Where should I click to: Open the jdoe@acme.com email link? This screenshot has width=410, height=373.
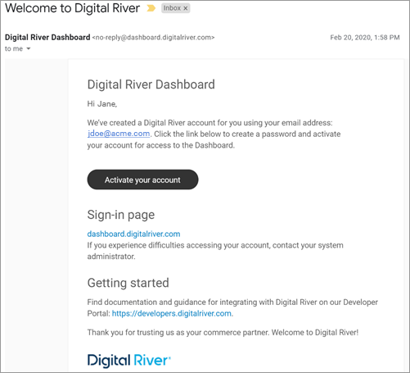click(119, 134)
